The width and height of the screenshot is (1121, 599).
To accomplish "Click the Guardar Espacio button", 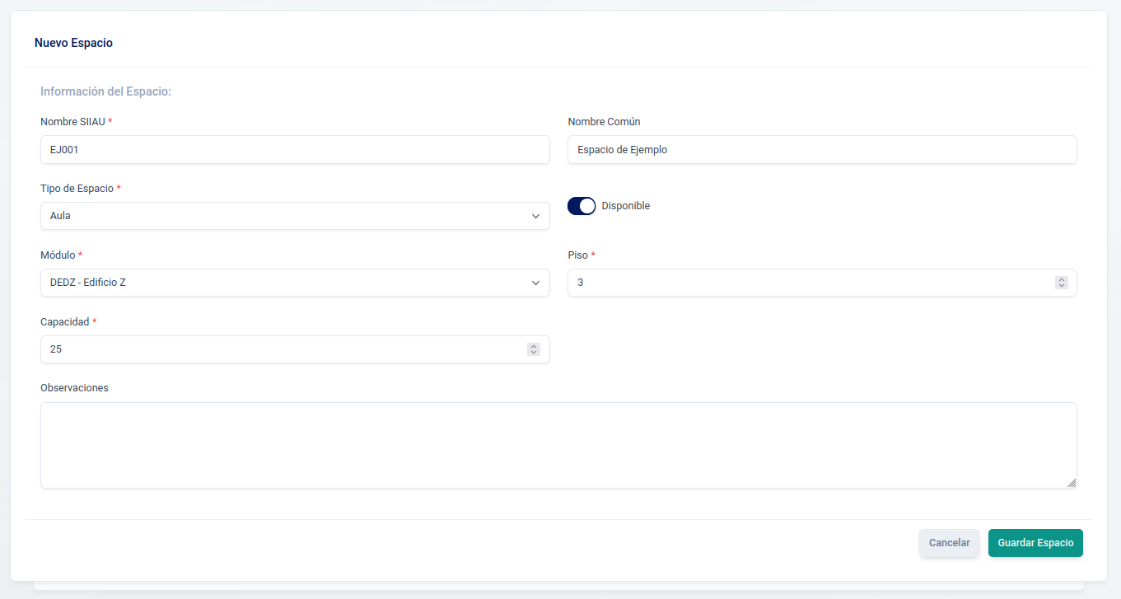I will [x=1035, y=543].
